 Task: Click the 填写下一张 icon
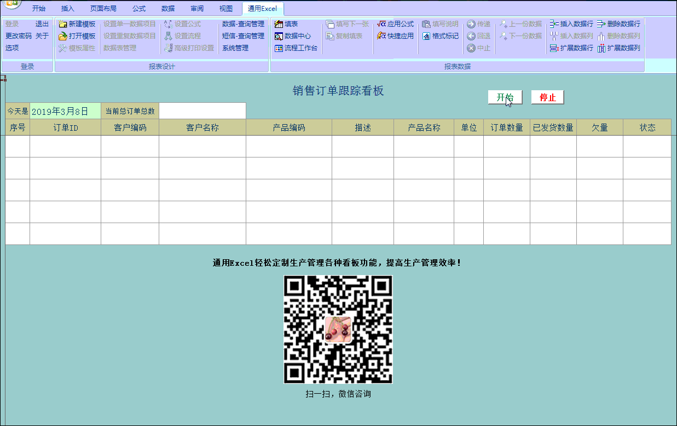pyautogui.click(x=330, y=24)
